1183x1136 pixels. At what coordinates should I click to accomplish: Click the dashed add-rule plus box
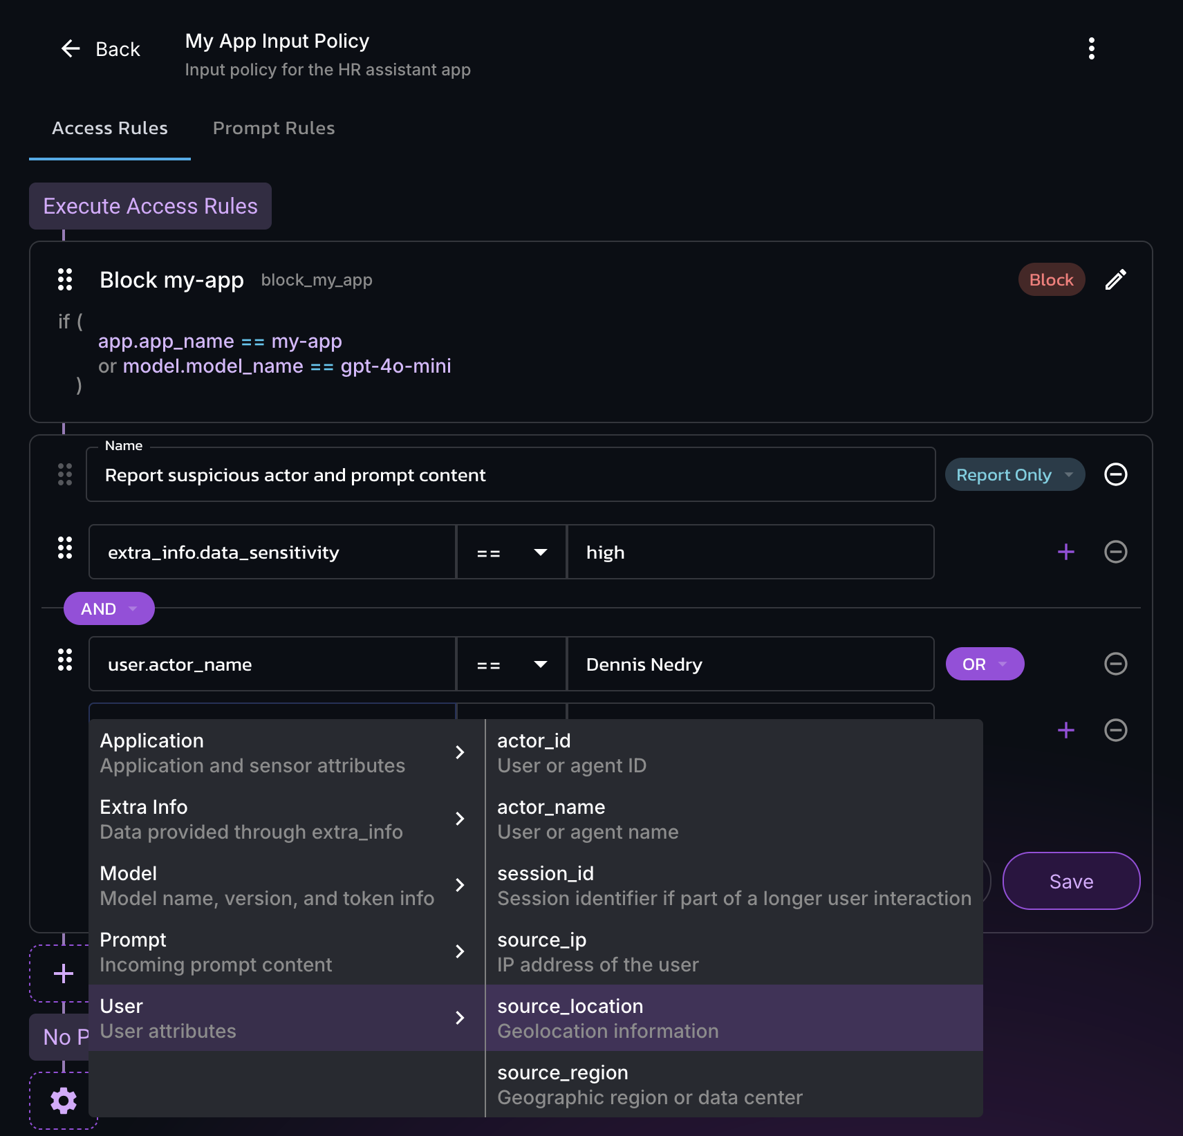[64, 974]
